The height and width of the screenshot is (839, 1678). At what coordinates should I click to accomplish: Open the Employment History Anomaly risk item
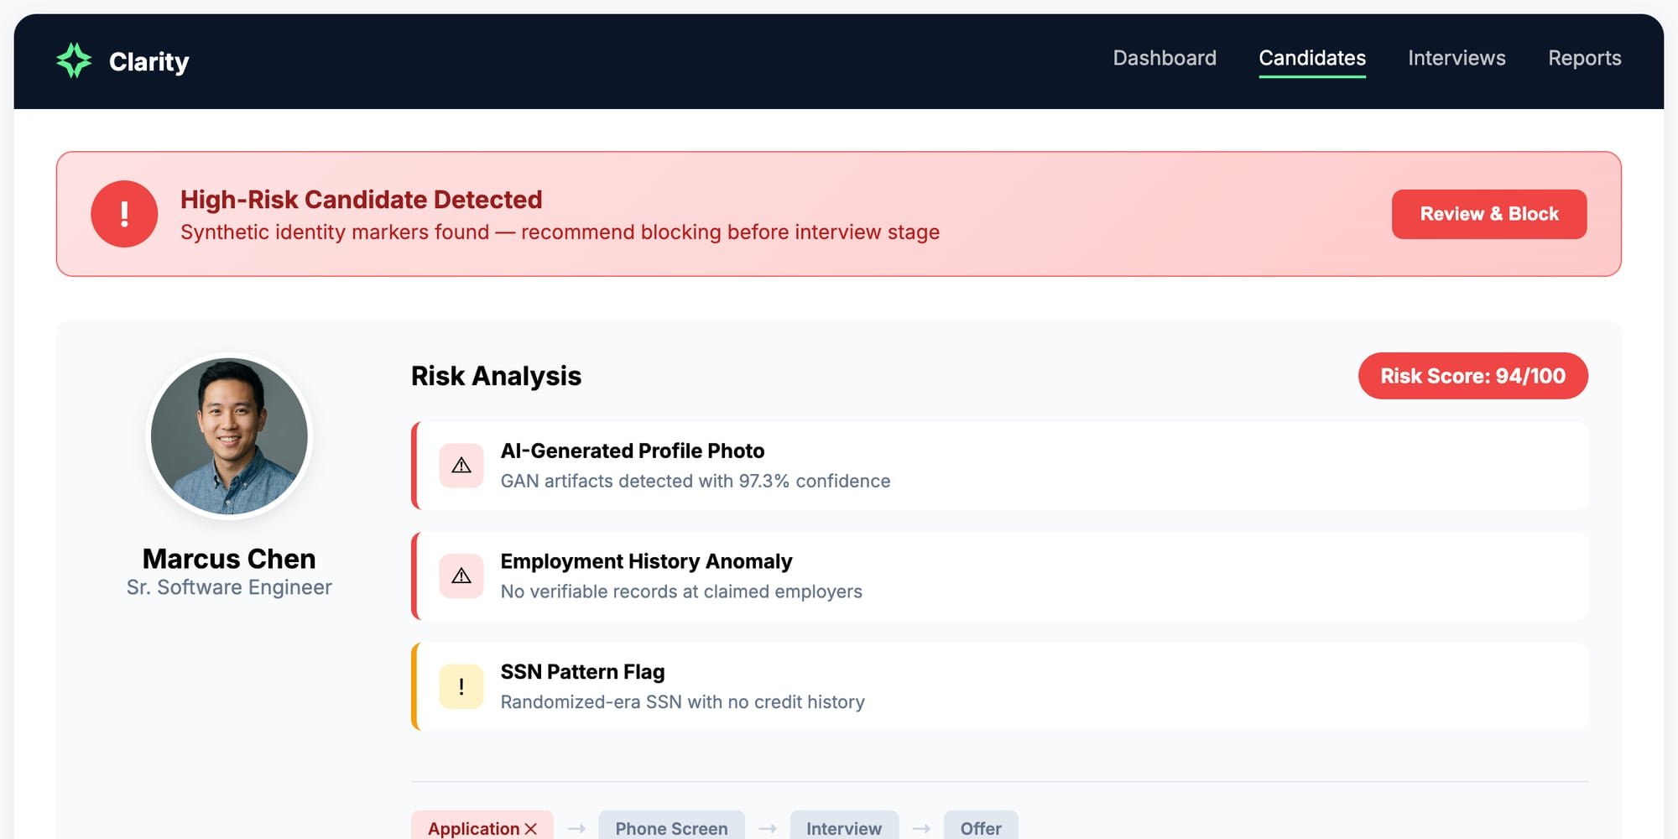pyautogui.click(x=998, y=576)
